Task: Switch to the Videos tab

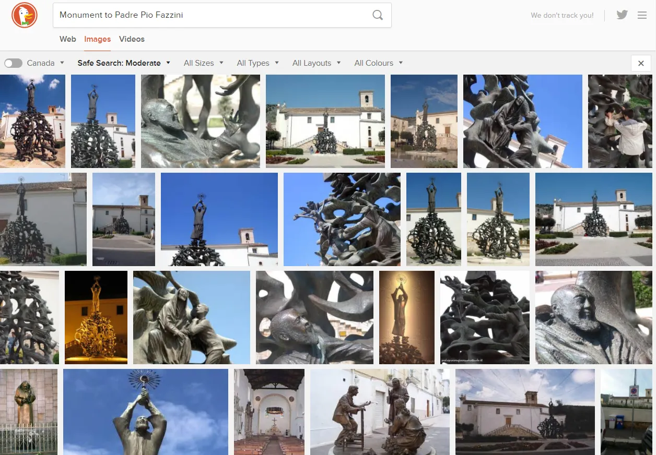Action: tap(132, 39)
